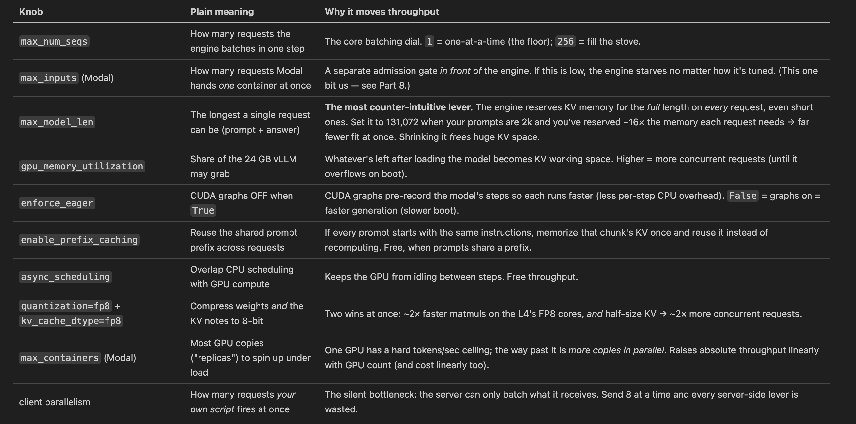Click the 256 code value
Screen dimensions: 856x424
point(566,41)
